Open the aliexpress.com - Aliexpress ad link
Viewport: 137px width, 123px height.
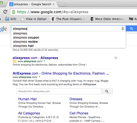coord(35,58)
